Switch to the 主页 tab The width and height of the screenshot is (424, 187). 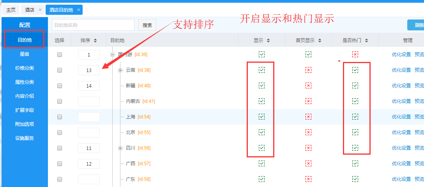(x=11, y=10)
